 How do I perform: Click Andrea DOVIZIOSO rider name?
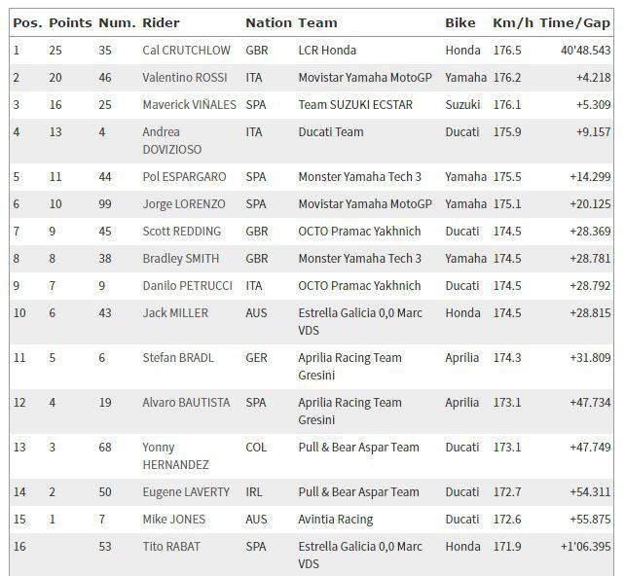click(x=172, y=141)
